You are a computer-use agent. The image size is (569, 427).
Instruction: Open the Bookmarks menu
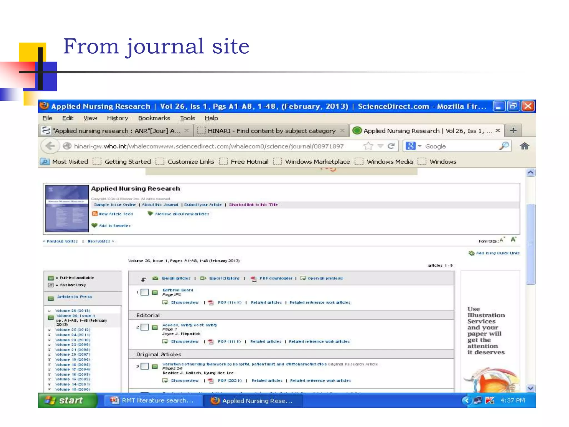tap(154, 118)
